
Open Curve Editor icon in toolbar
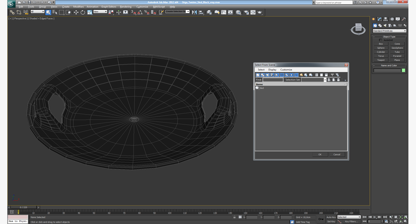(224, 12)
